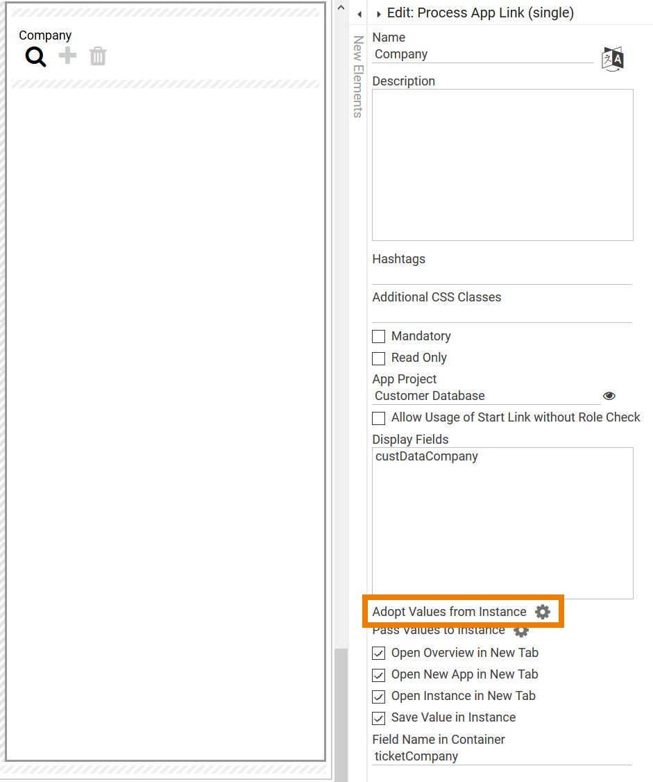
Task: Check the Read Only option
Action: tap(379, 358)
